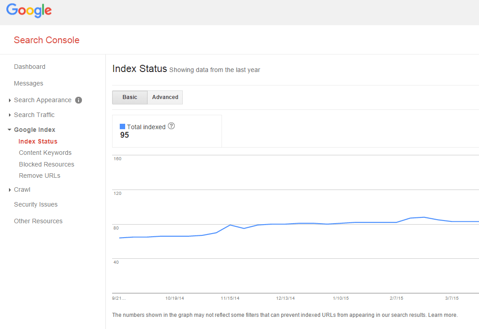The height and width of the screenshot is (329, 479).
Task: Click the Google logo
Action: tap(29, 11)
